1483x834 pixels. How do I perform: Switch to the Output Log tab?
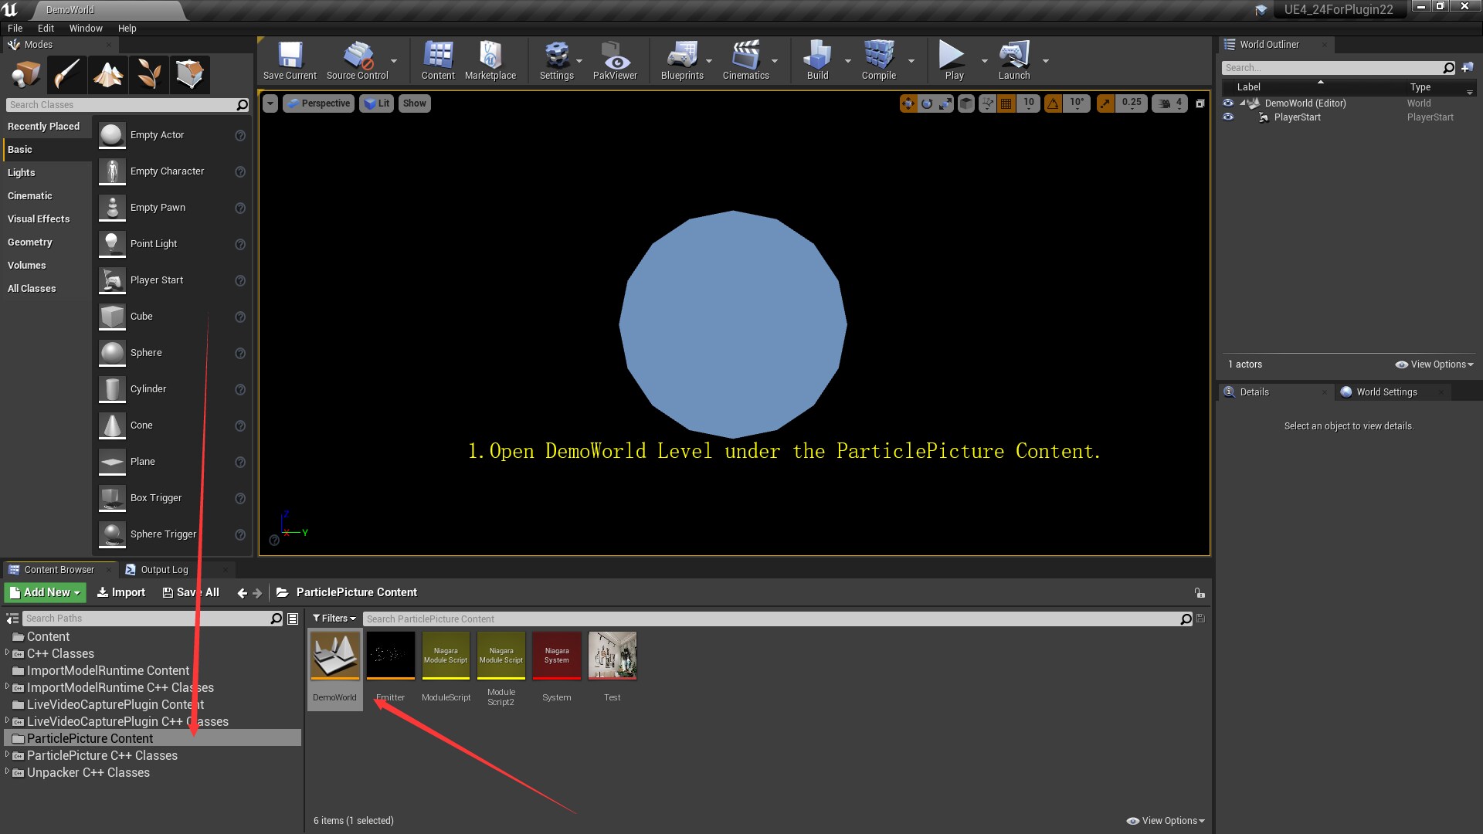(x=164, y=570)
